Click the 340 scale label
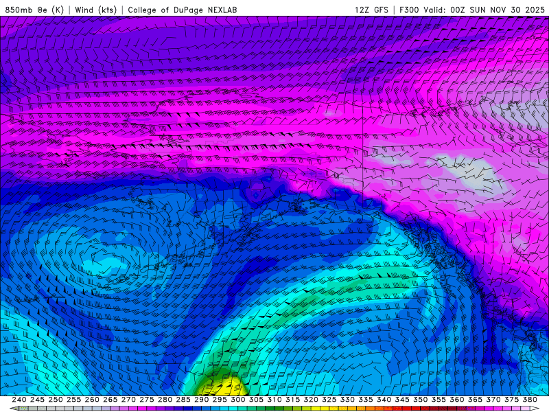549x412 pixels. [384, 400]
